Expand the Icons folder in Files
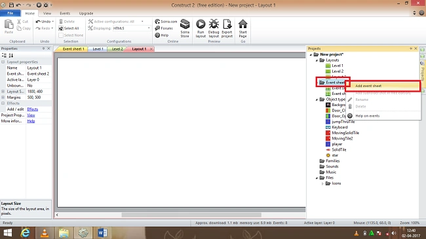The width and height of the screenshot is (426, 239). [322, 183]
